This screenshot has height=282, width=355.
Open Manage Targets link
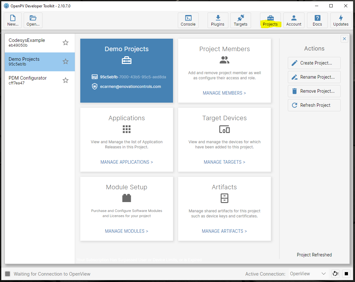pos(225,162)
